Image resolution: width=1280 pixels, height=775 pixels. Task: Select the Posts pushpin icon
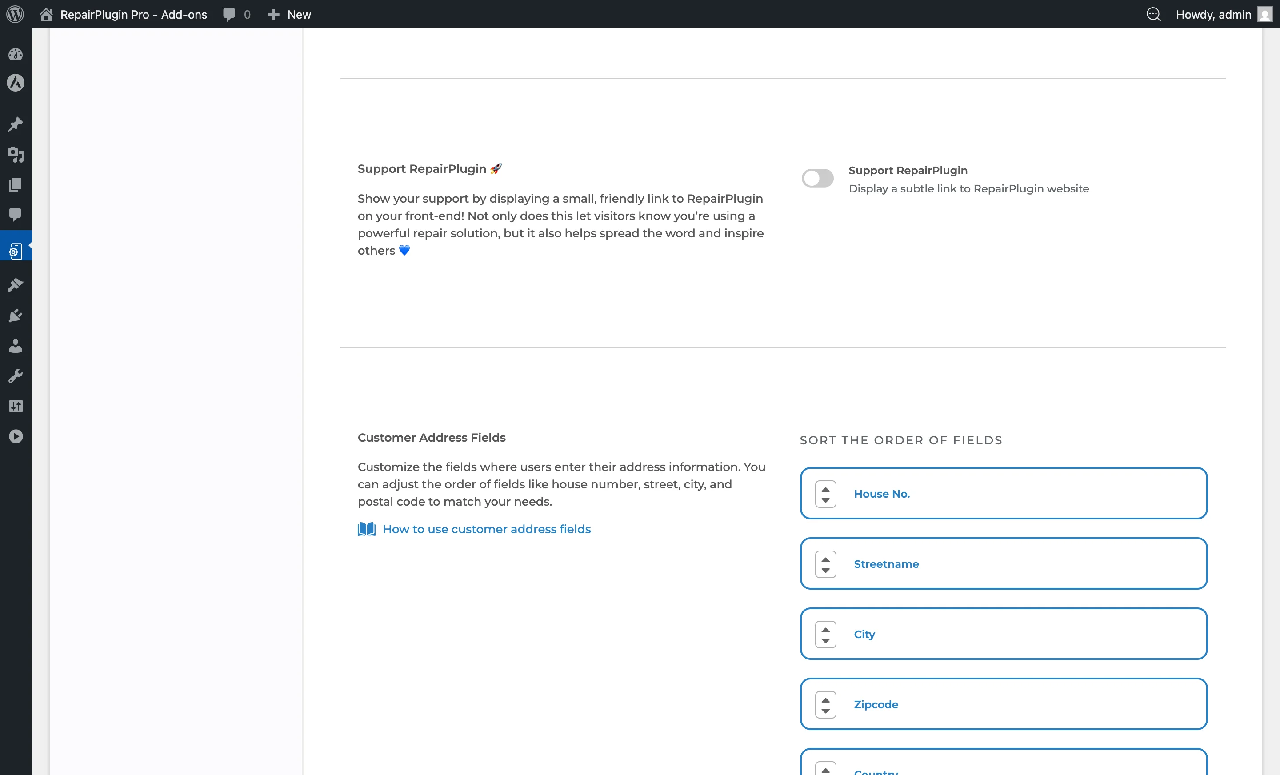click(16, 124)
